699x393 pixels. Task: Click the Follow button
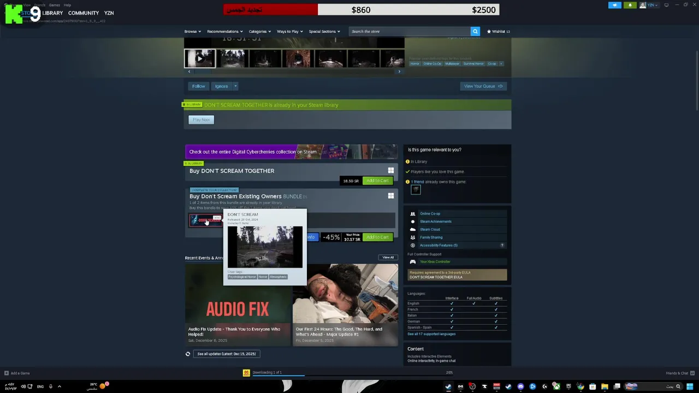[198, 86]
